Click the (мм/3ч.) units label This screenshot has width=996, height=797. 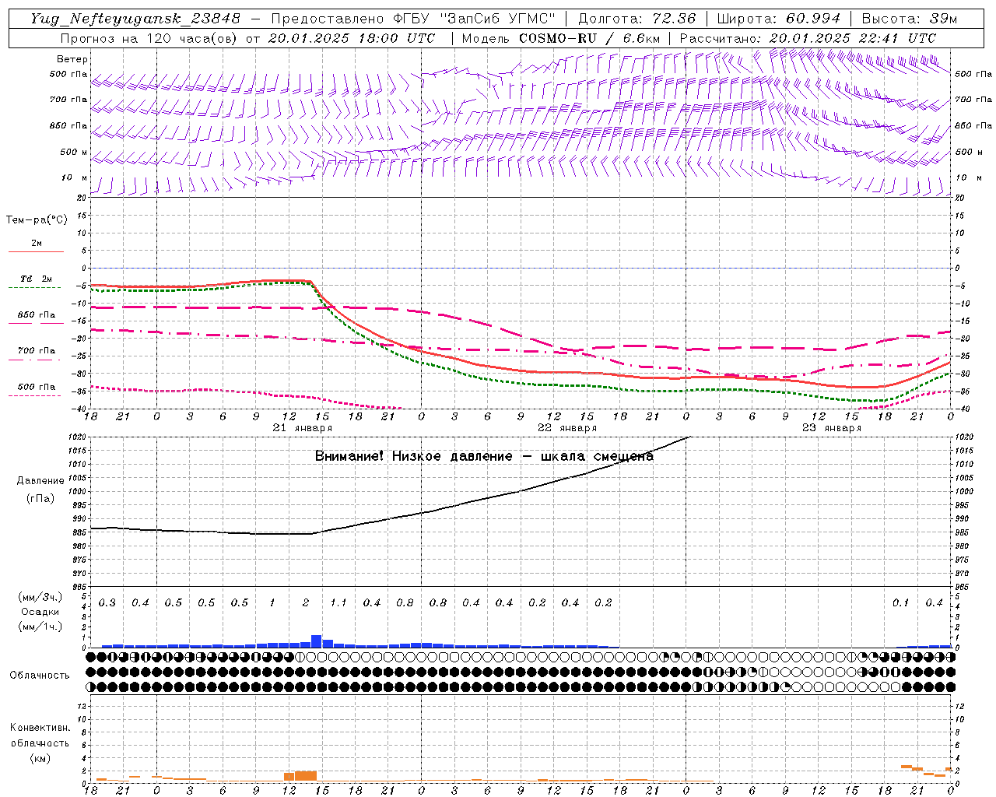pyautogui.click(x=40, y=597)
